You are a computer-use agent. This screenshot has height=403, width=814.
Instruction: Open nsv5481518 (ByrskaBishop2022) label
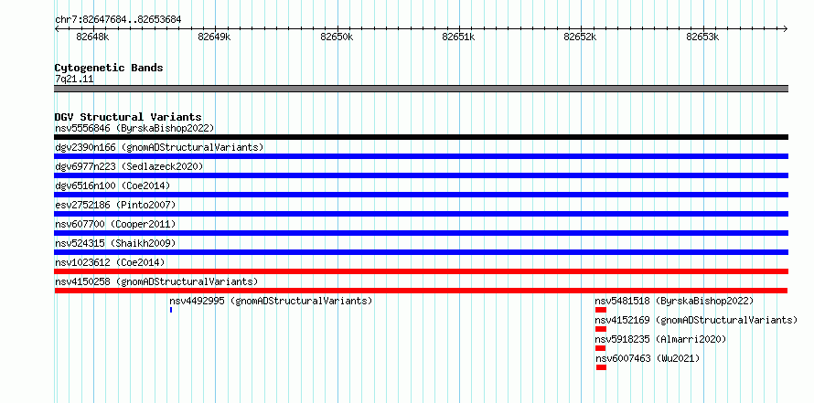(674, 301)
